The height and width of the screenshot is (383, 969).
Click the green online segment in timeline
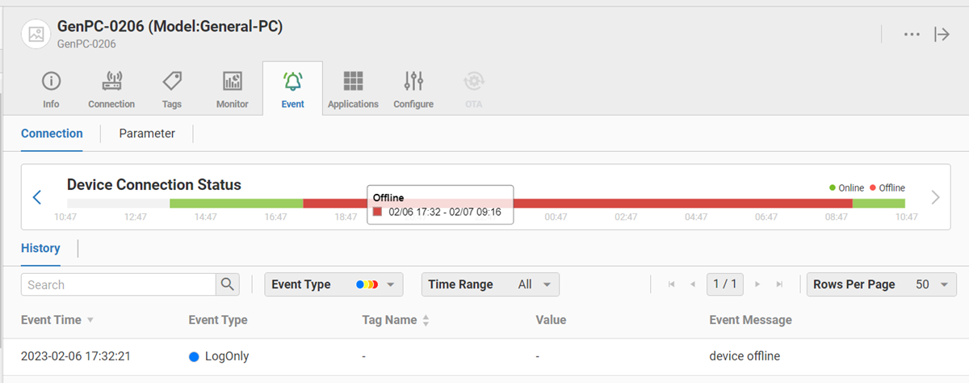click(236, 204)
